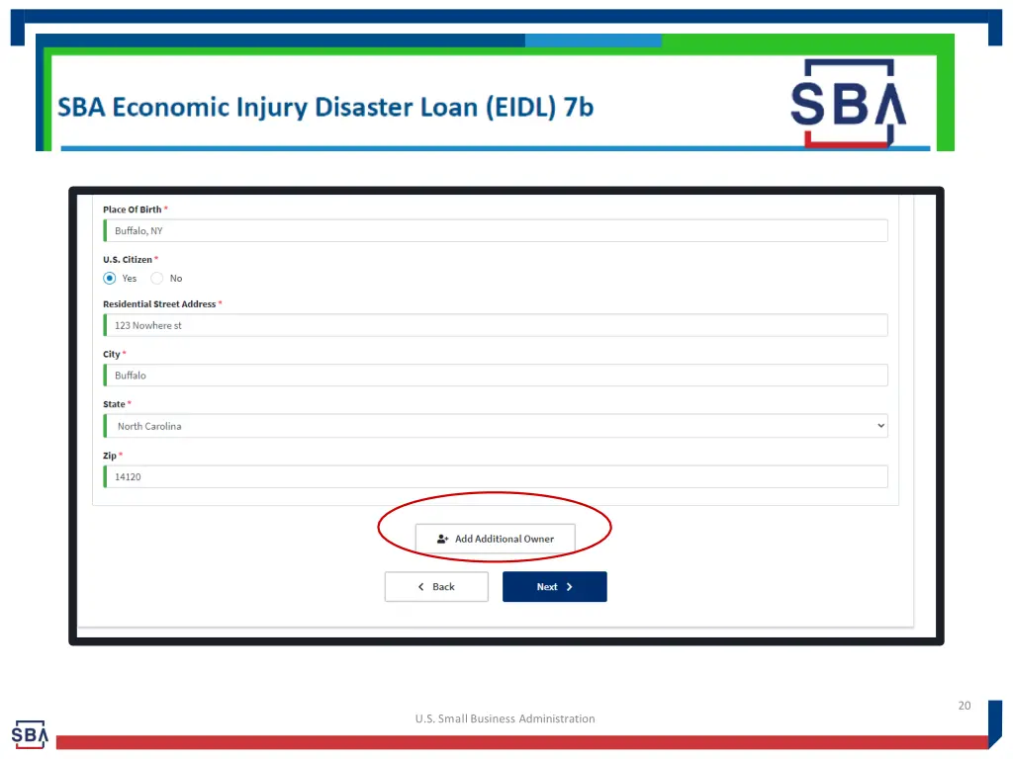Click the Place Of Birth label
Screen dimensions: 1013x759
point(132,210)
